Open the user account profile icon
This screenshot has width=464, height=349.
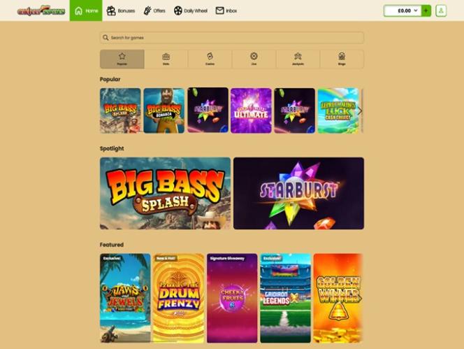coord(441,10)
